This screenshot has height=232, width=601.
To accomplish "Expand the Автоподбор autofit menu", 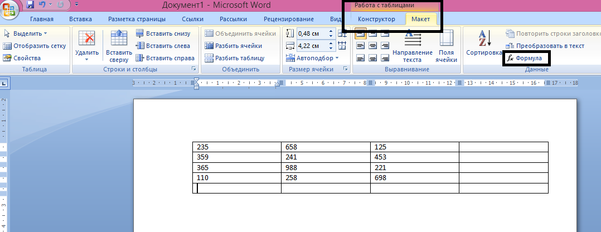I will 312,58.
